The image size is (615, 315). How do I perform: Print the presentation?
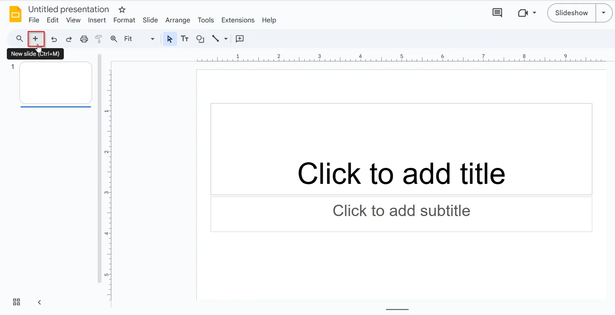coord(84,39)
